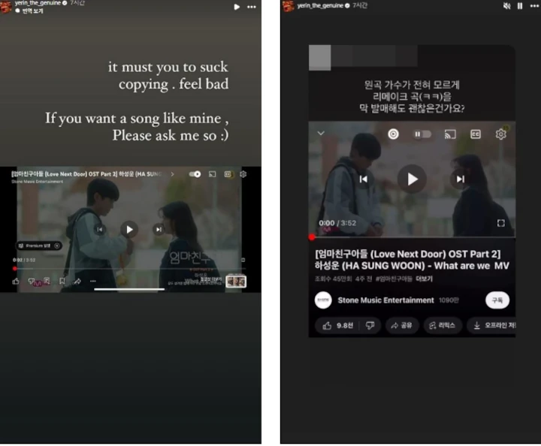
Task: Tap the 리믹스 remix button
Action: (x=443, y=325)
